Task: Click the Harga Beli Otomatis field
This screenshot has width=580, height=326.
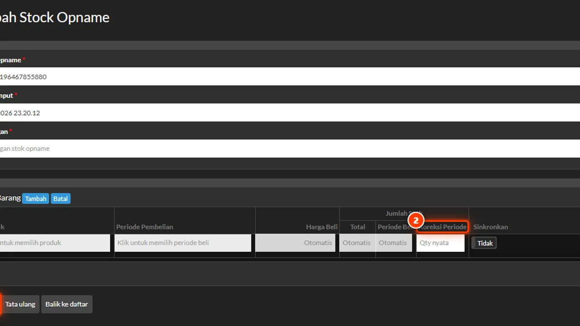Action: click(295, 243)
